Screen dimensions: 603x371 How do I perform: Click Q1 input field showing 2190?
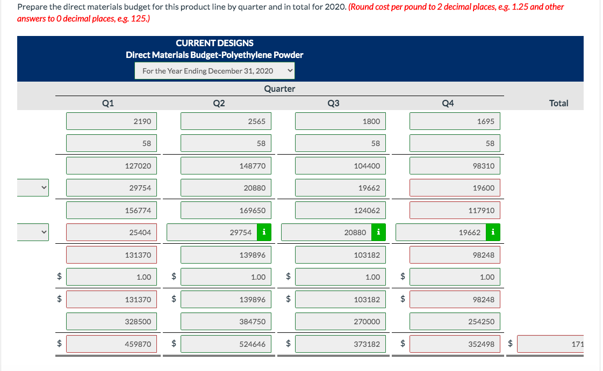(x=112, y=121)
